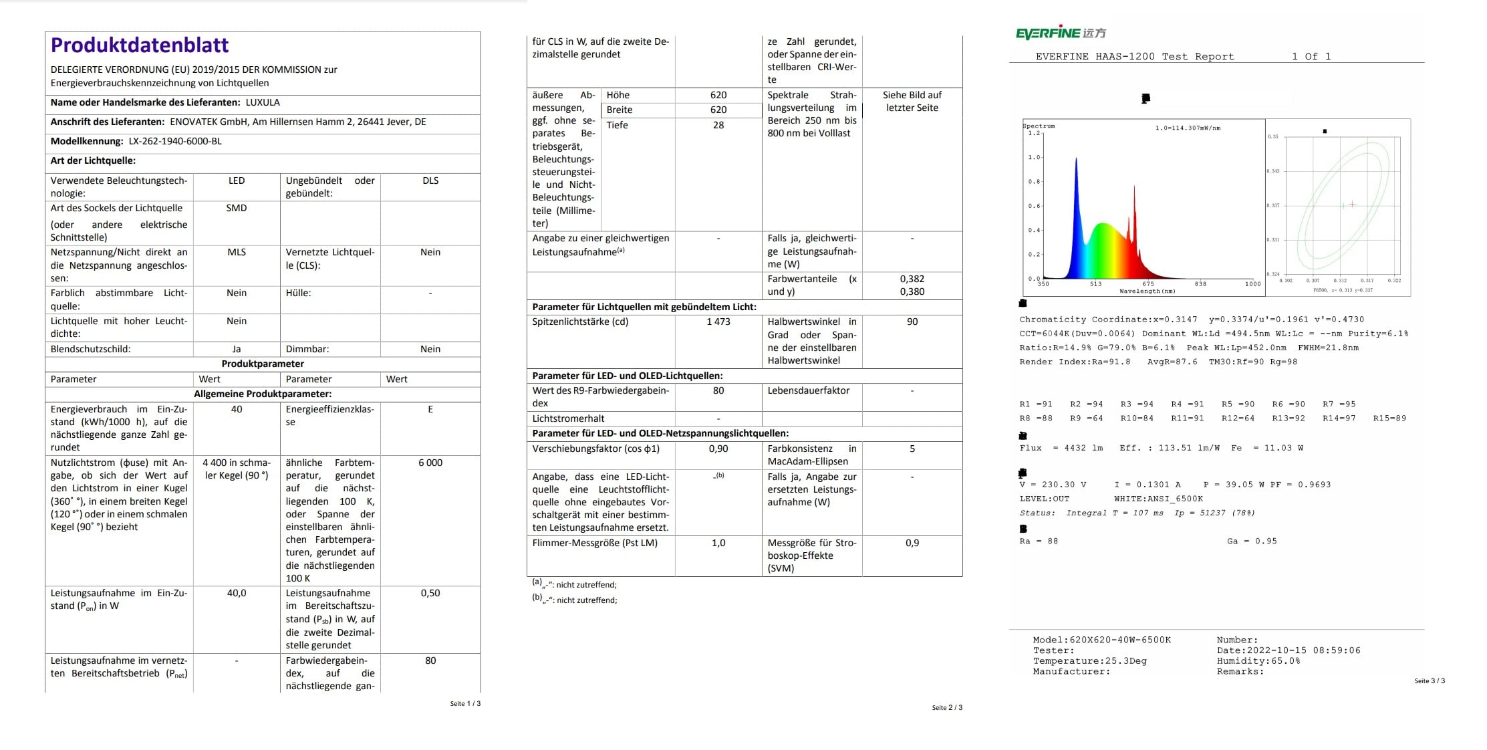Click the EVERFINE logo on the test report

click(x=1061, y=33)
